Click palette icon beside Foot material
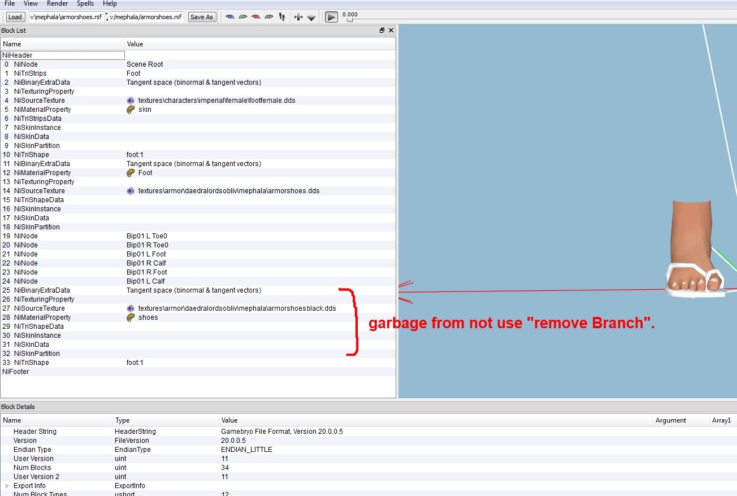 [131, 173]
